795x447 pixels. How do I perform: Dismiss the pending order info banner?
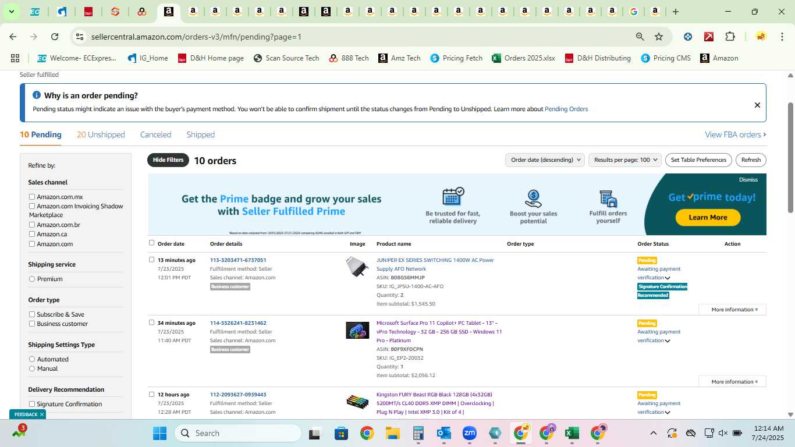757,105
